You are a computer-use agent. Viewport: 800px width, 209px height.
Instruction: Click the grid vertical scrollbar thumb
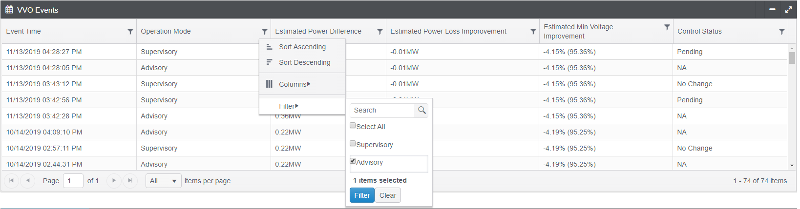tap(792, 58)
